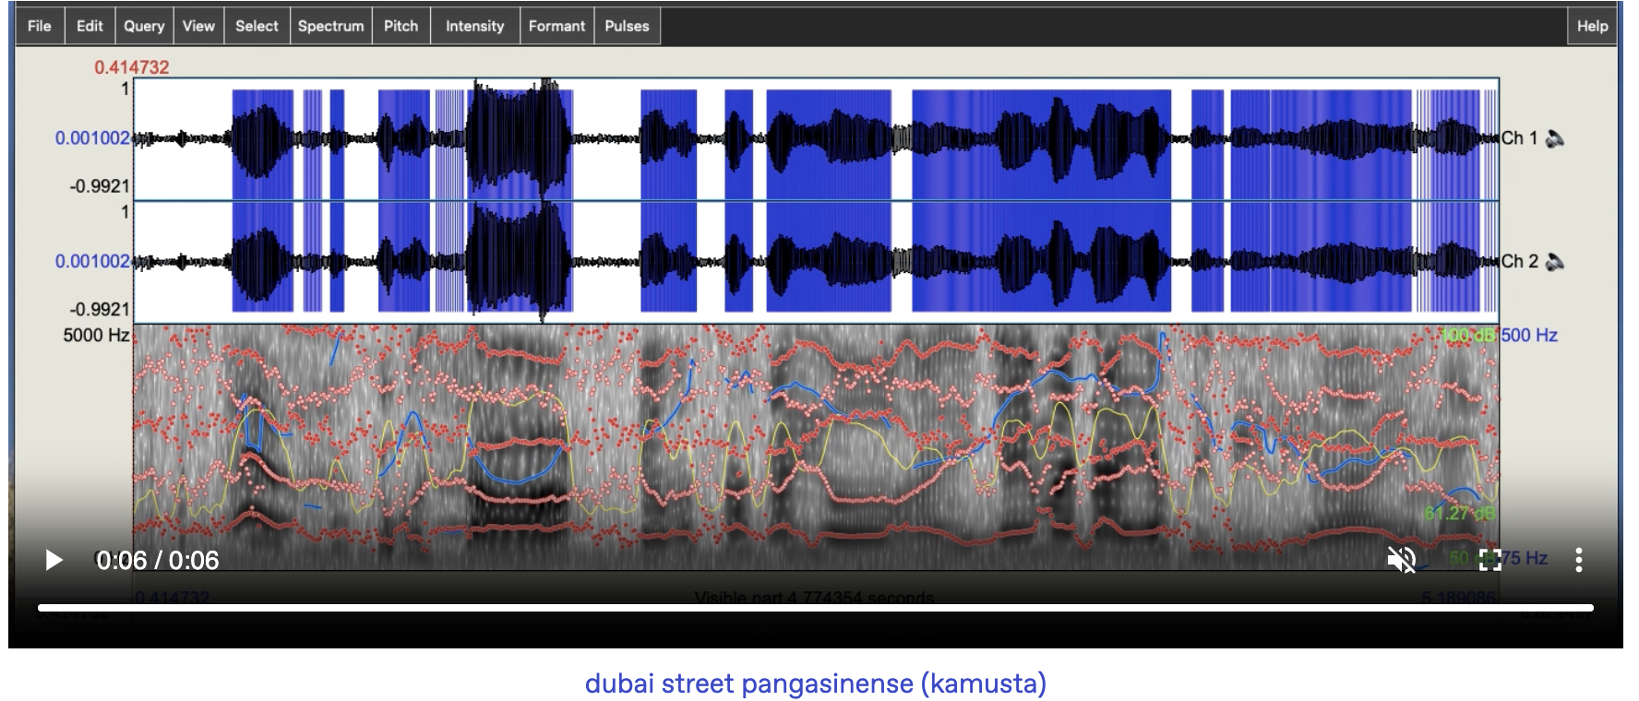Viewport: 1639px width, 701px height.
Task: Seek on the video progress bar
Action: (x=816, y=608)
